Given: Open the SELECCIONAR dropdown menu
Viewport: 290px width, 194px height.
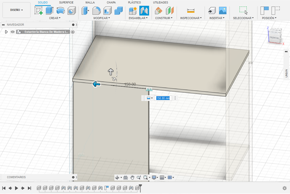Looking at the screenshot, I should click(243, 18).
